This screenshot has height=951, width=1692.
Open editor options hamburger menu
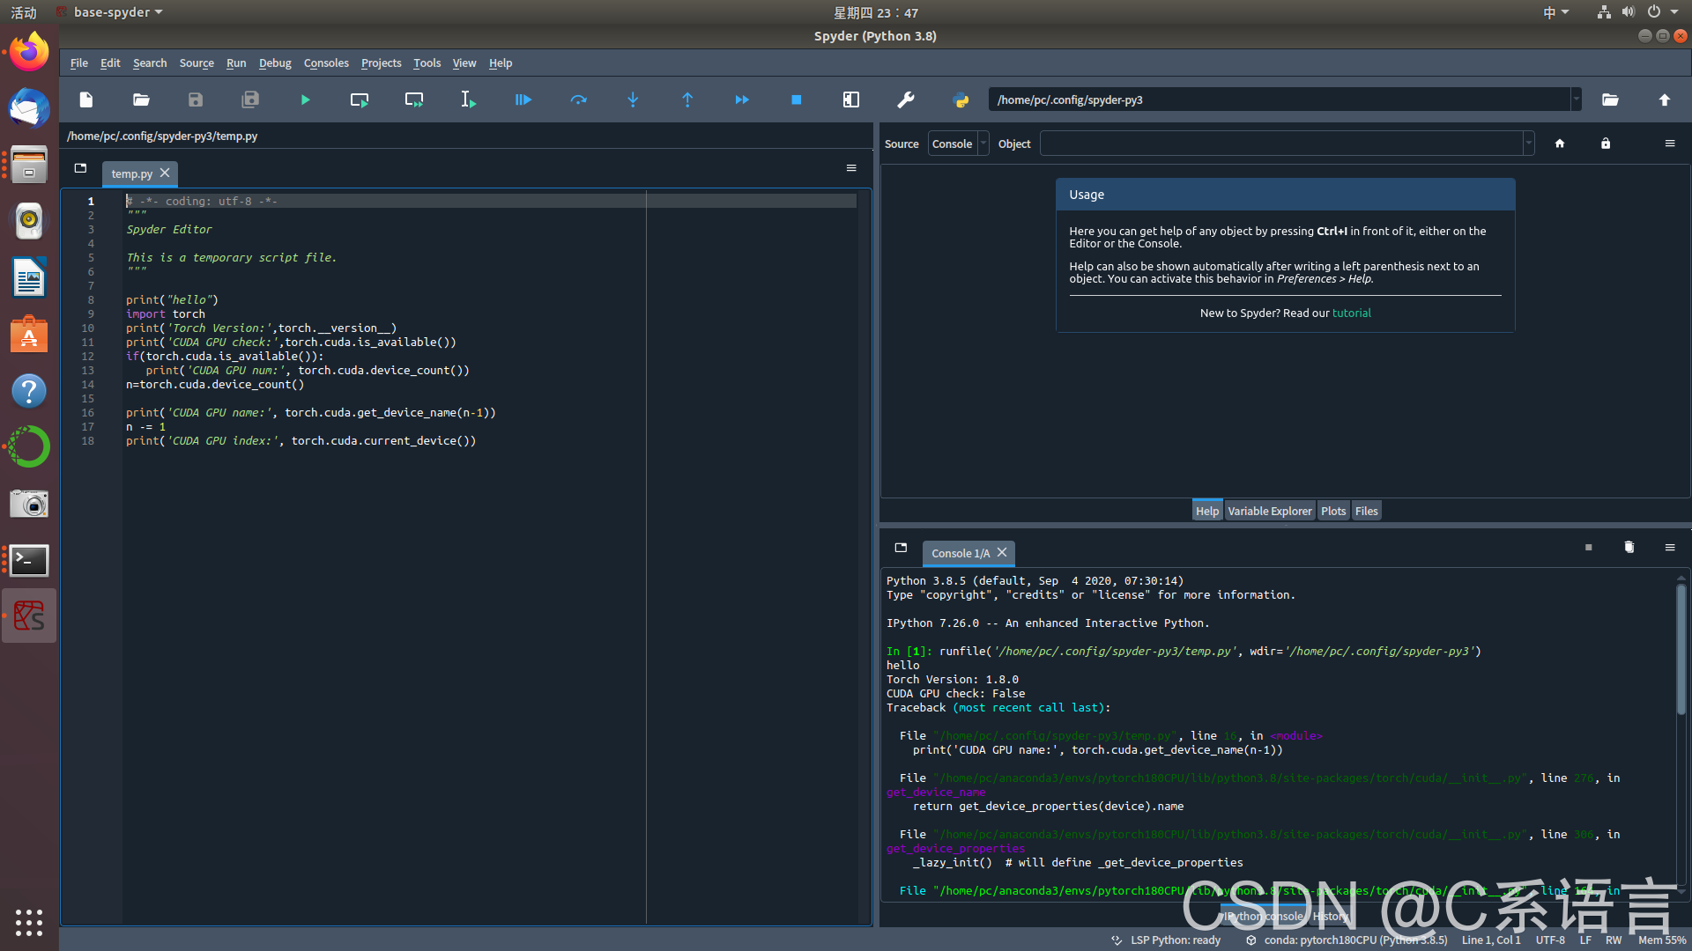pyautogui.click(x=851, y=168)
